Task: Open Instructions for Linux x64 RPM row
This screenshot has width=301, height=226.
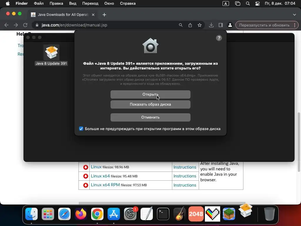Action: click(185, 185)
